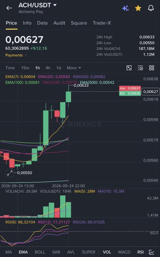The width and height of the screenshot is (160, 257).
Task: Toggle the RSI sub-indicator
Action: coord(140,252)
